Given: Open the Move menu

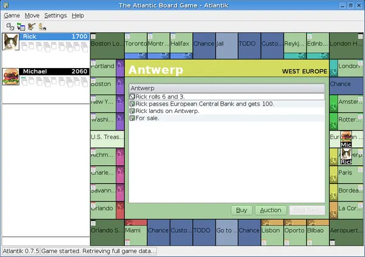Looking at the screenshot, I should click(32, 16).
